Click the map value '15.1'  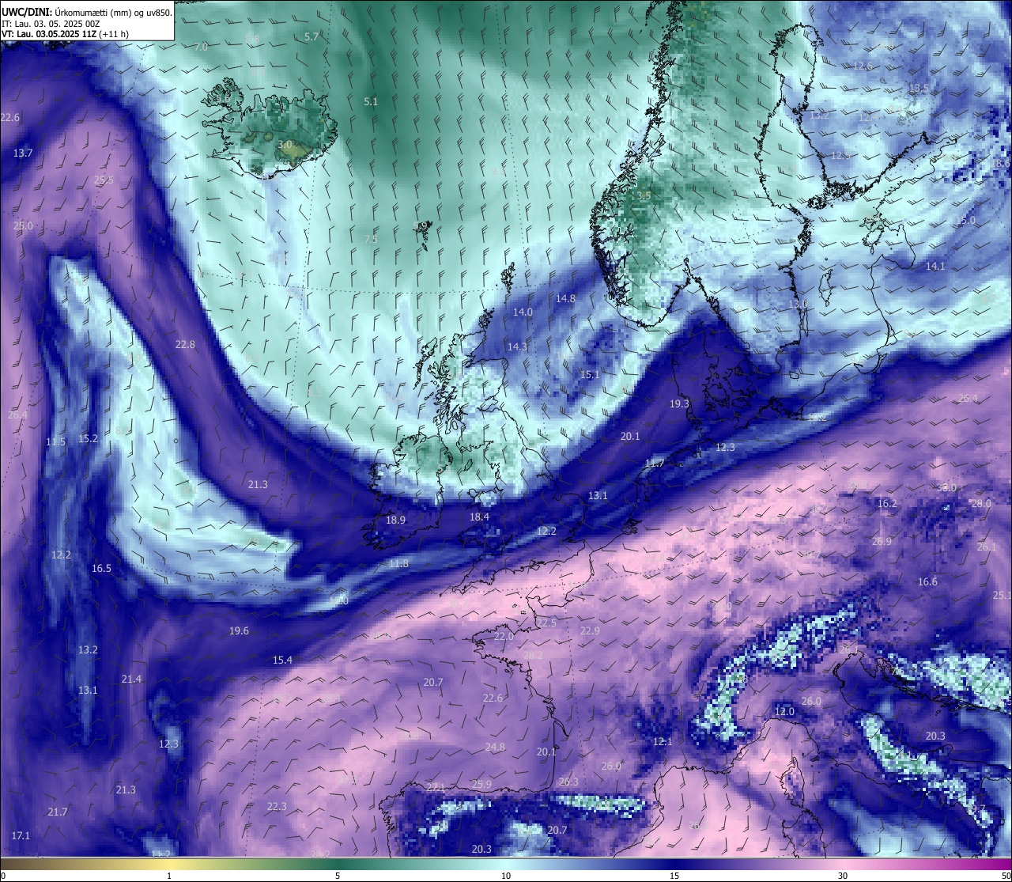(x=590, y=375)
